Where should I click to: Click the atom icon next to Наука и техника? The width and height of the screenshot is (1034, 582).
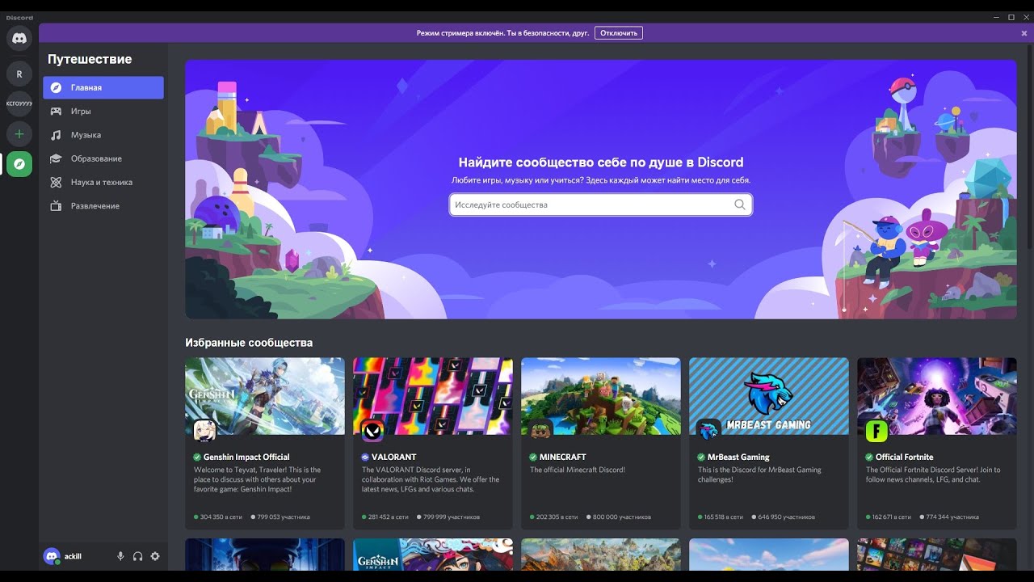[x=56, y=182]
